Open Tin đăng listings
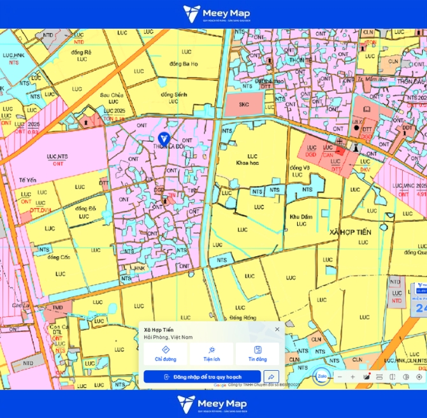 (257, 354)
